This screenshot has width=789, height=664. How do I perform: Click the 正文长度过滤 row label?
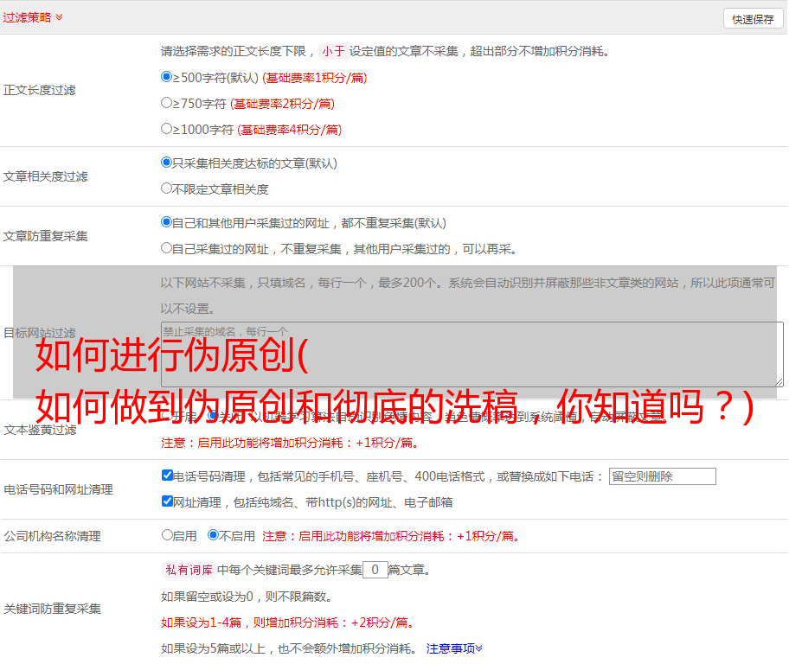tap(39, 90)
